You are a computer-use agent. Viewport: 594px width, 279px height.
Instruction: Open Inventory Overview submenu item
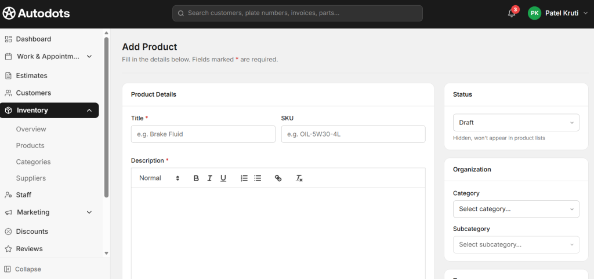[x=31, y=129]
